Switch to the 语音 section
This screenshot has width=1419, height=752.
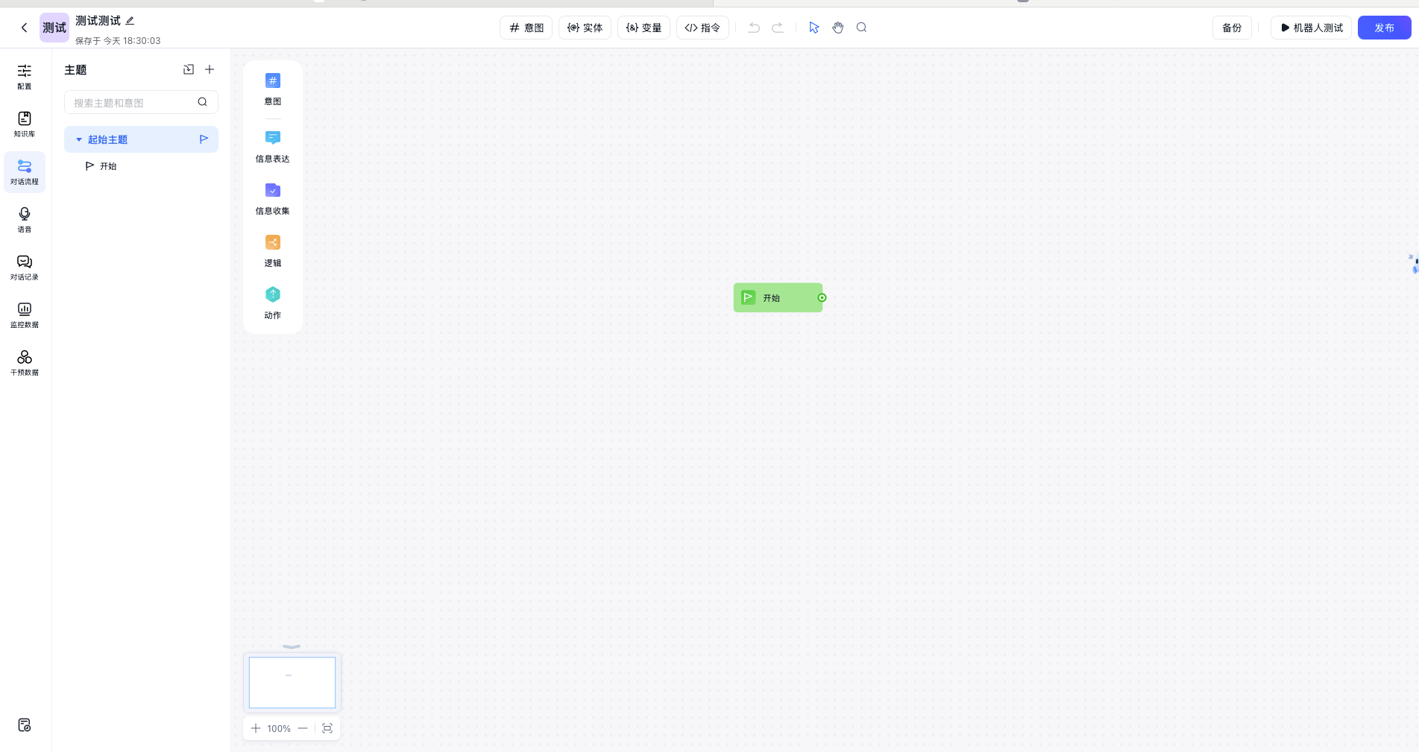[x=25, y=219]
